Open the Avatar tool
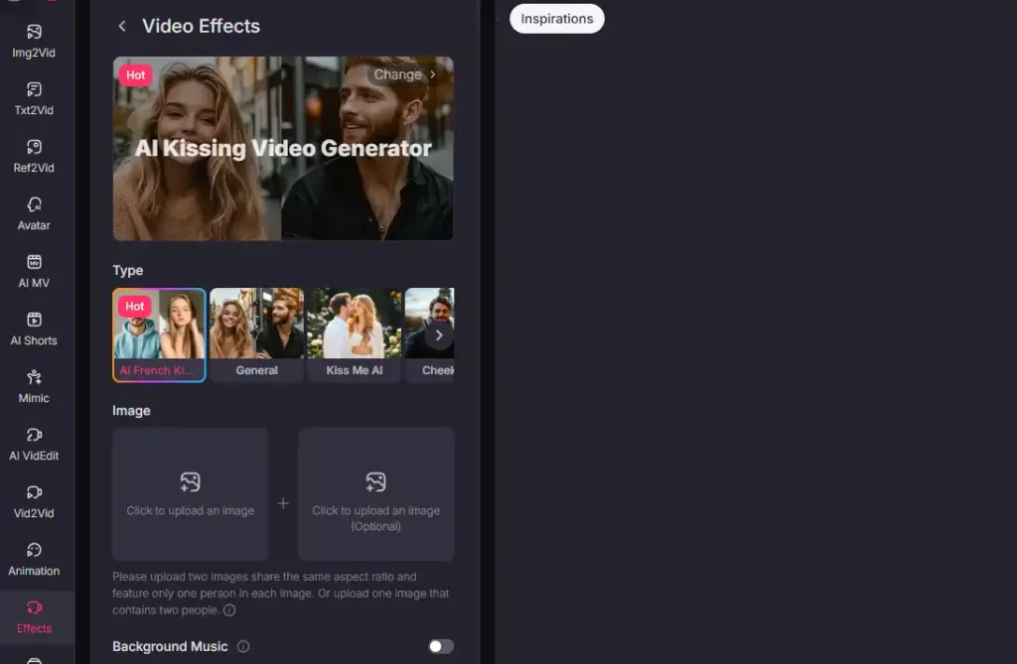This screenshot has width=1017, height=664. pyautogui.click(x=33, y=212)
